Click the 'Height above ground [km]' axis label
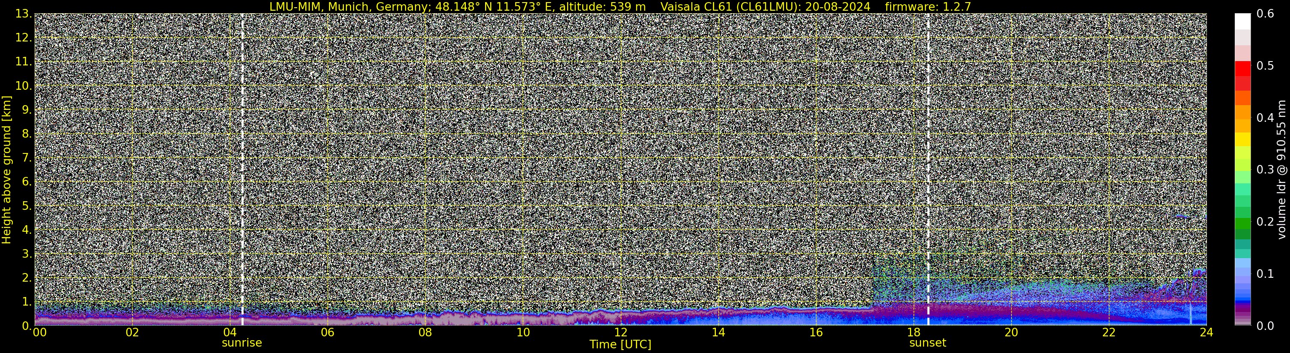The height and width of the screenshot is (353, 1290). coord(6,170)
